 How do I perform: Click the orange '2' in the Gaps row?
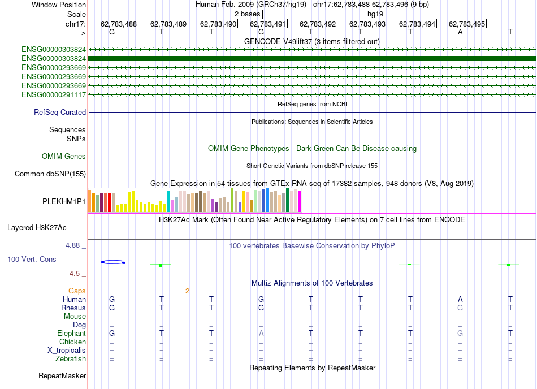pyautogui.click(x=187, y=291)
